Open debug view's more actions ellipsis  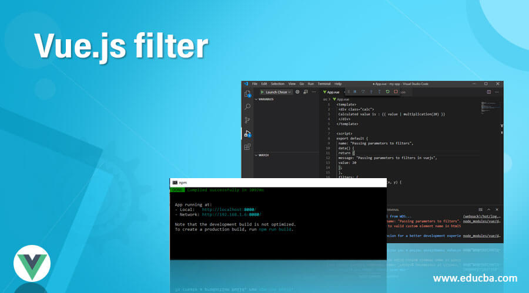(314, 92)
